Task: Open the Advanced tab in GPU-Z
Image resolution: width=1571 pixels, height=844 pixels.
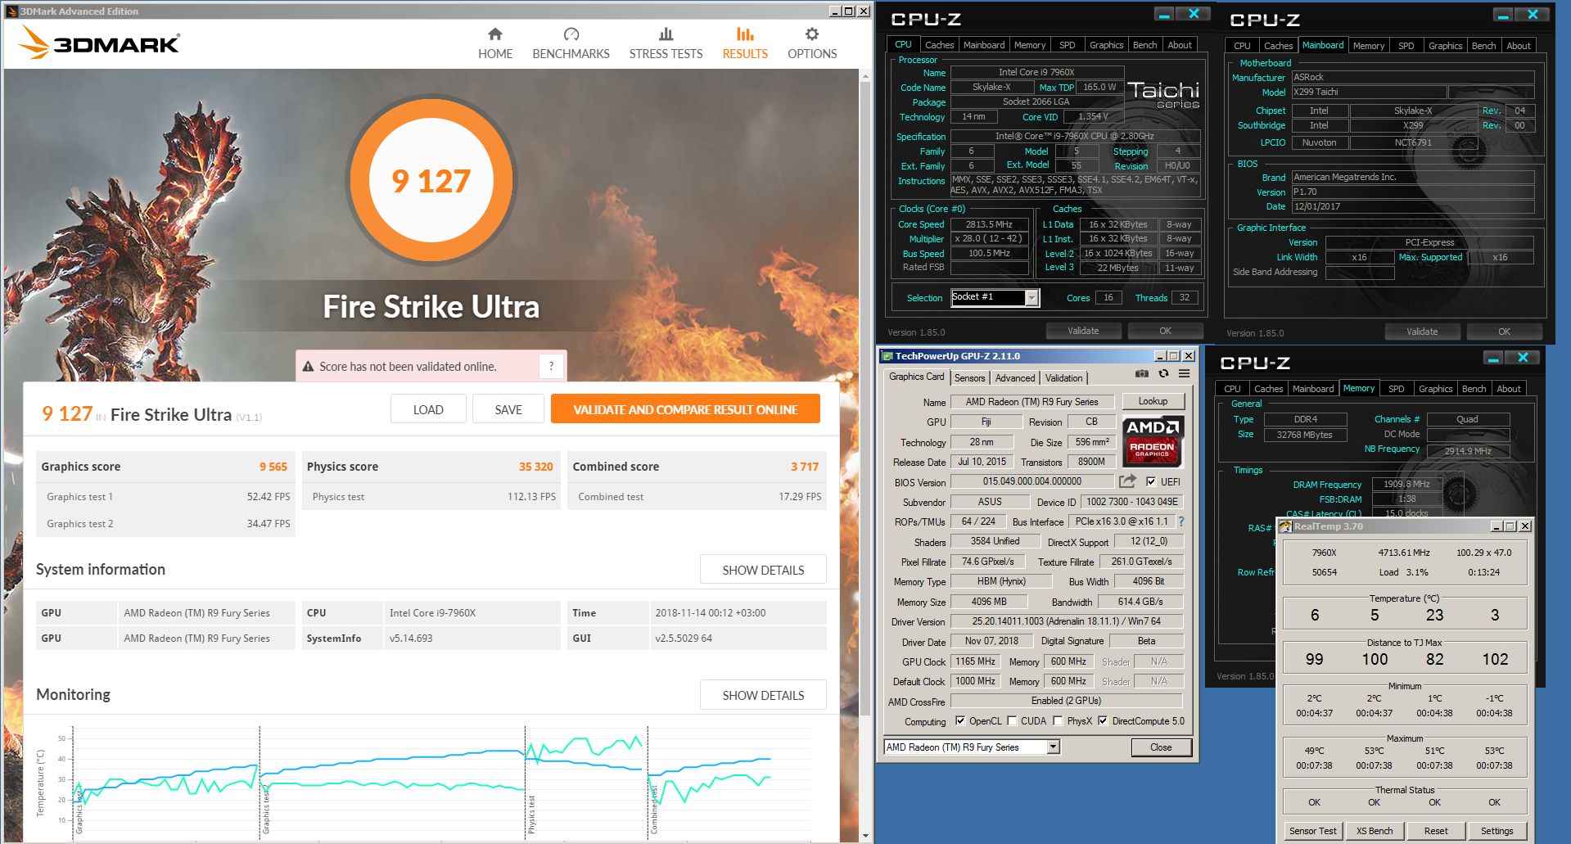Action: 1015,377
